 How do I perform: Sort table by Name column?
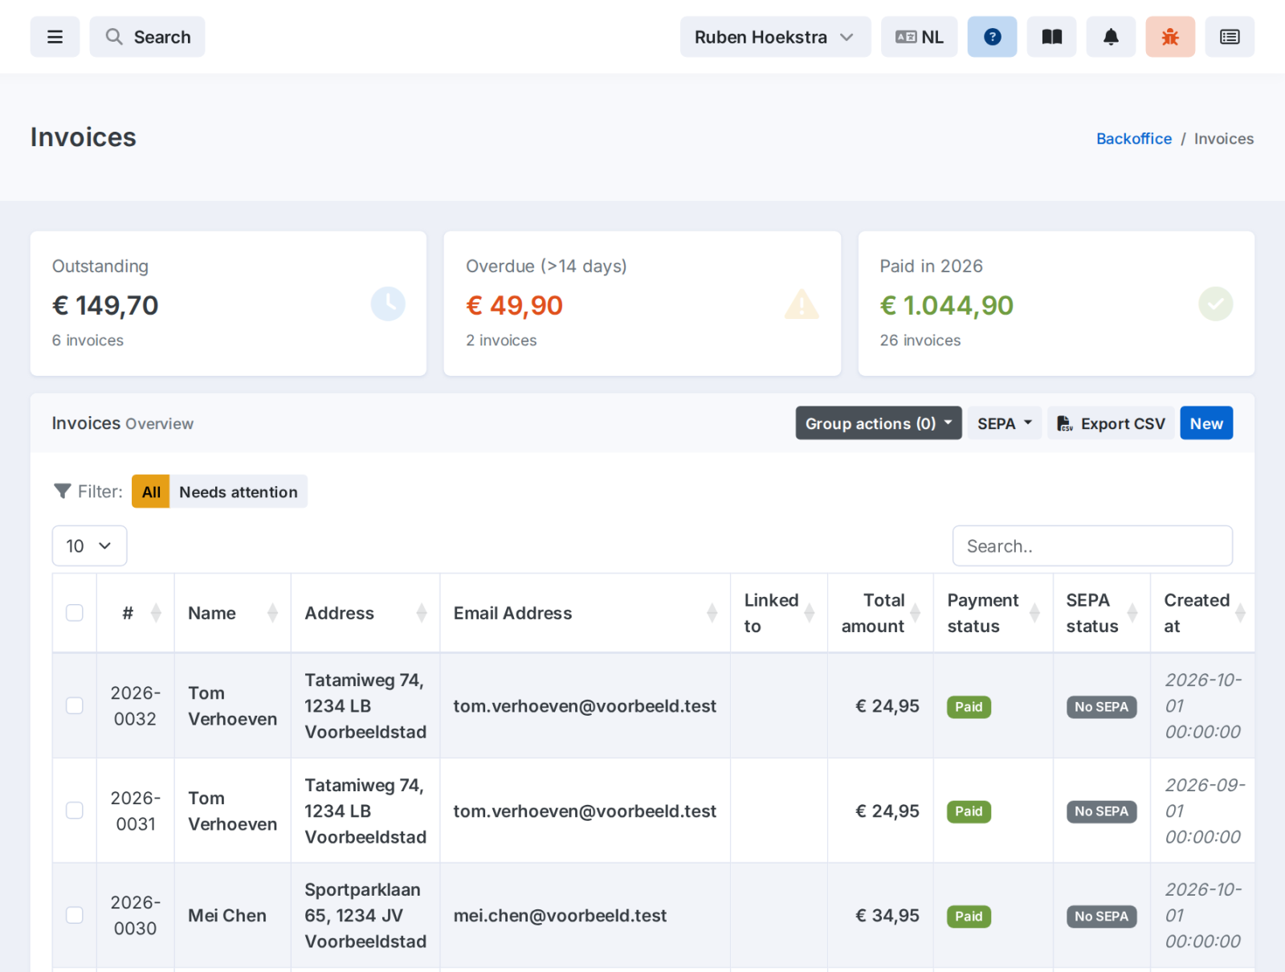tap(233, 613)
